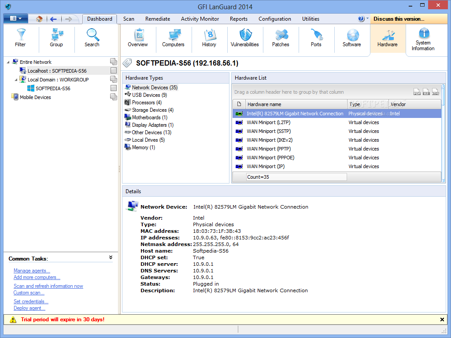Switch to the Activity Monitor tab
Image resolution: width=451 pixels, height=338 pixels.
pos(200,19)
